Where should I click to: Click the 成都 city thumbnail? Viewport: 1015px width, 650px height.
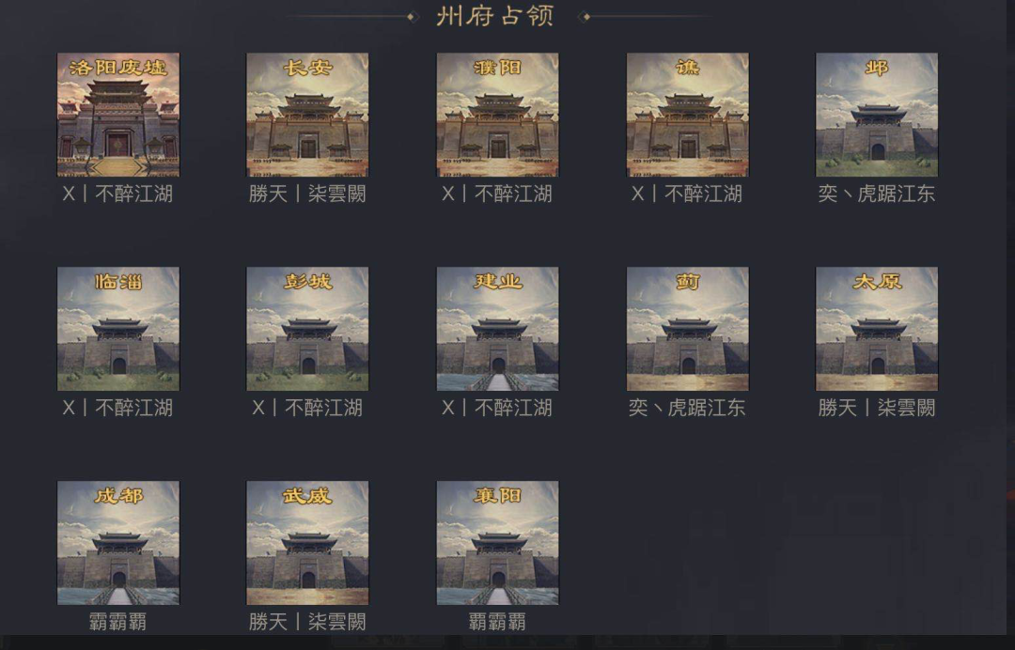[118, 543]
